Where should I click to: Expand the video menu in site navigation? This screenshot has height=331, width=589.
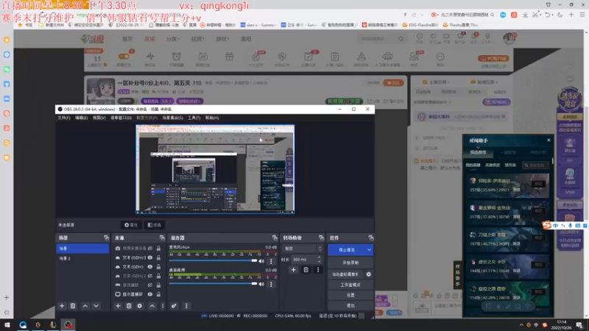point(197,39)
